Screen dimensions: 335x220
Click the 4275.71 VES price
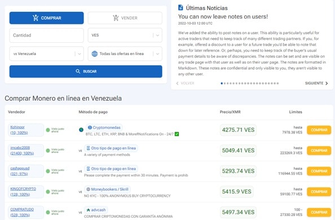[x=238, y=130]
